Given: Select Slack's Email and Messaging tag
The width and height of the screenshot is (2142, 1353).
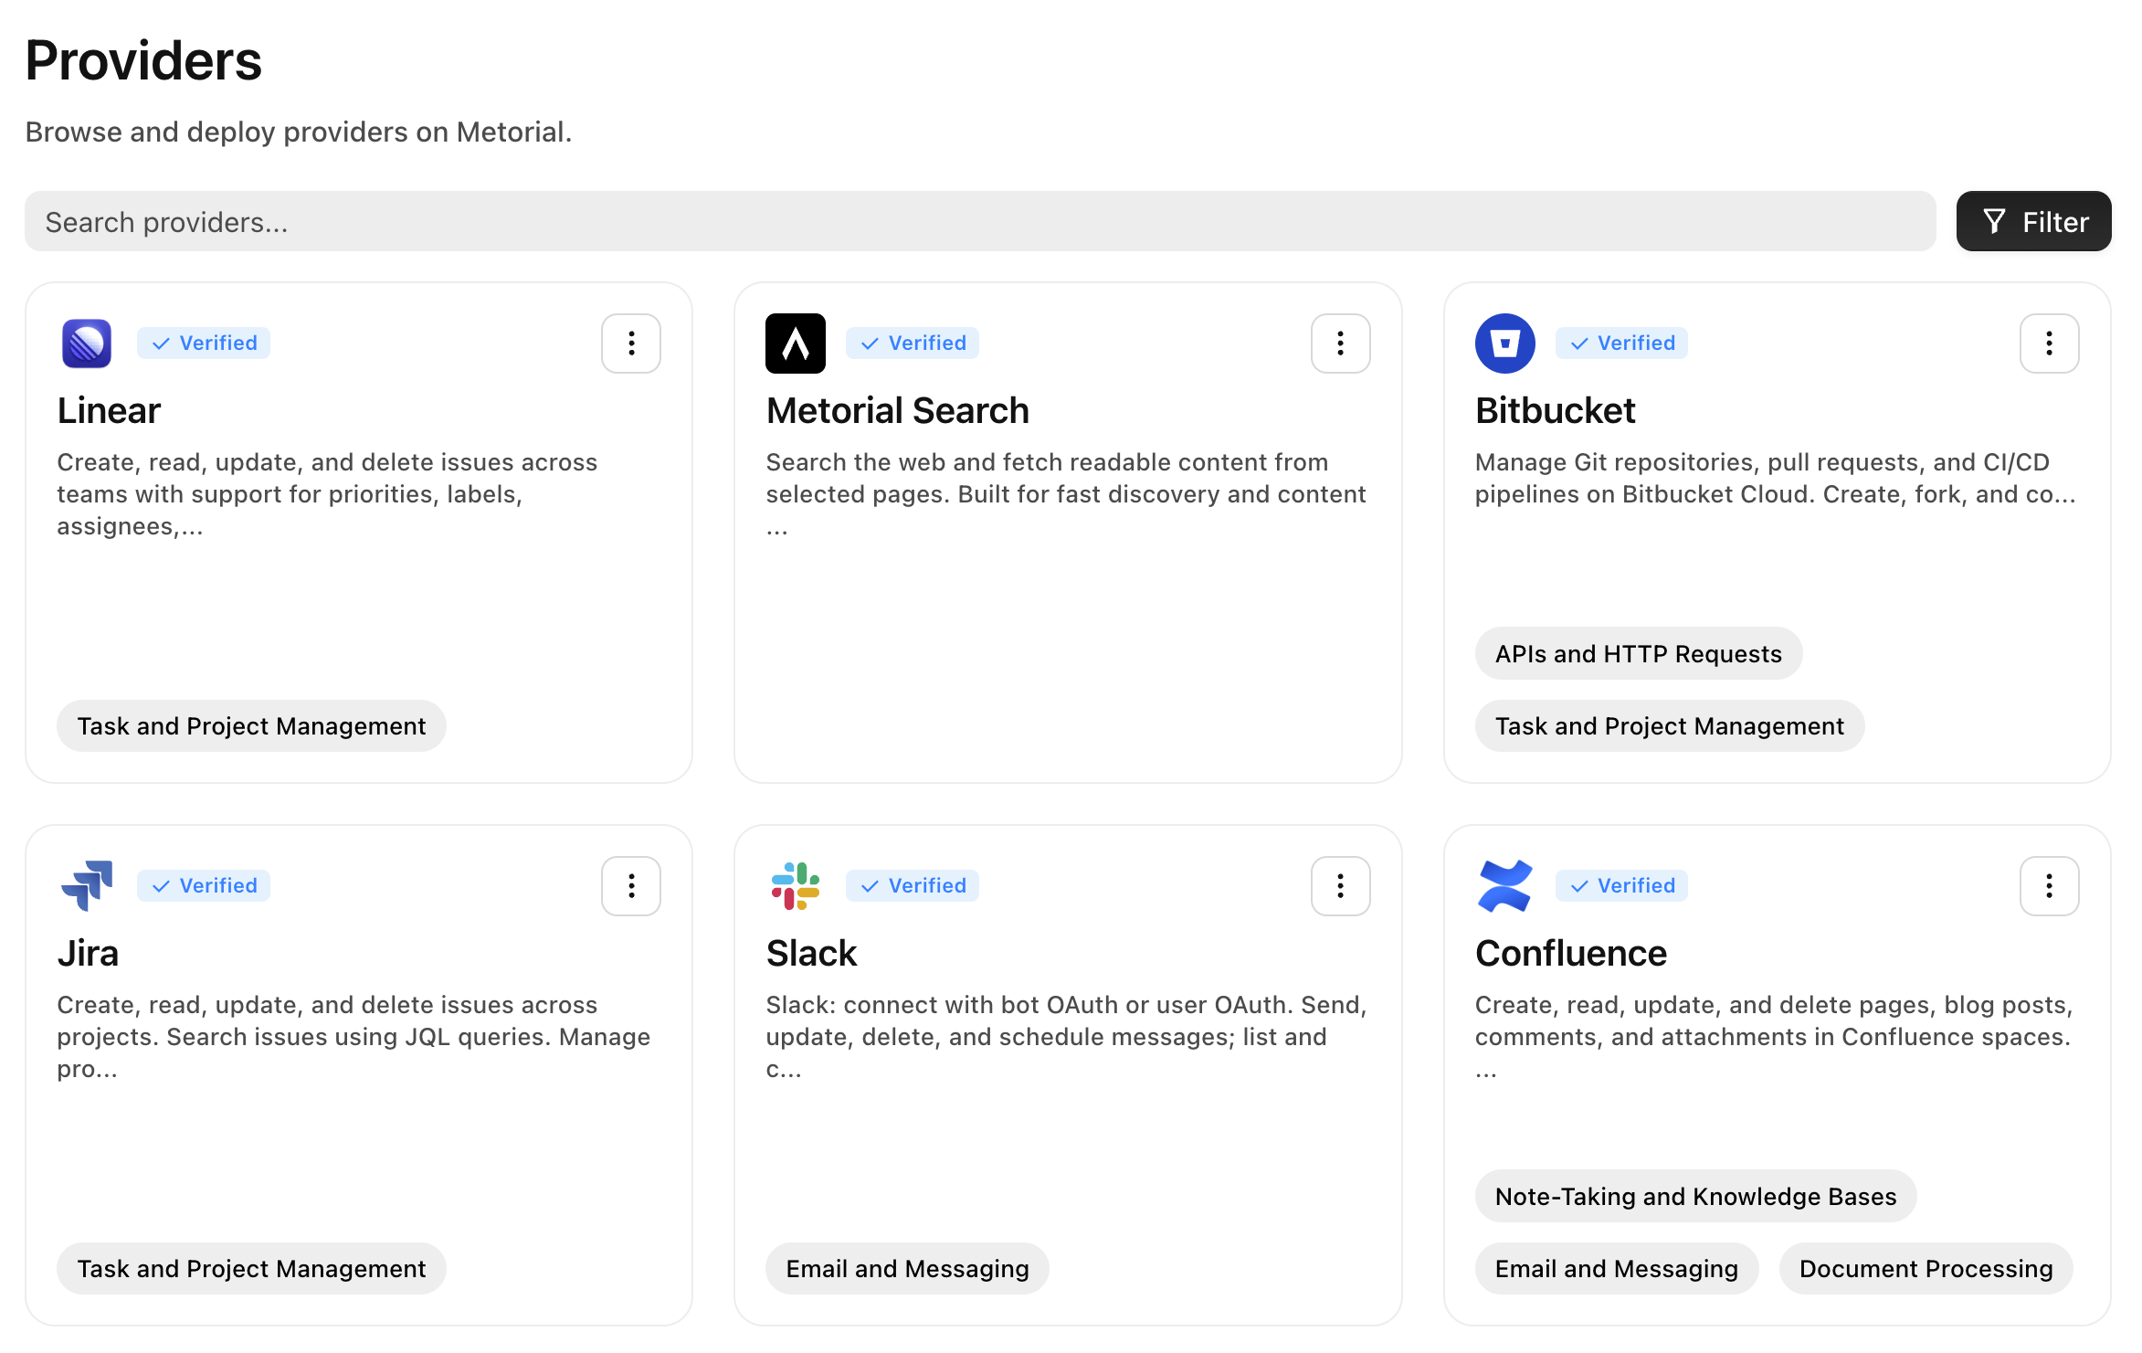Looking at the screenshot, I should pos(907,1269).
